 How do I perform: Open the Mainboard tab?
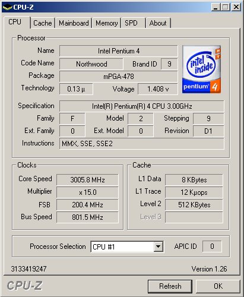[x=74, y=23]
